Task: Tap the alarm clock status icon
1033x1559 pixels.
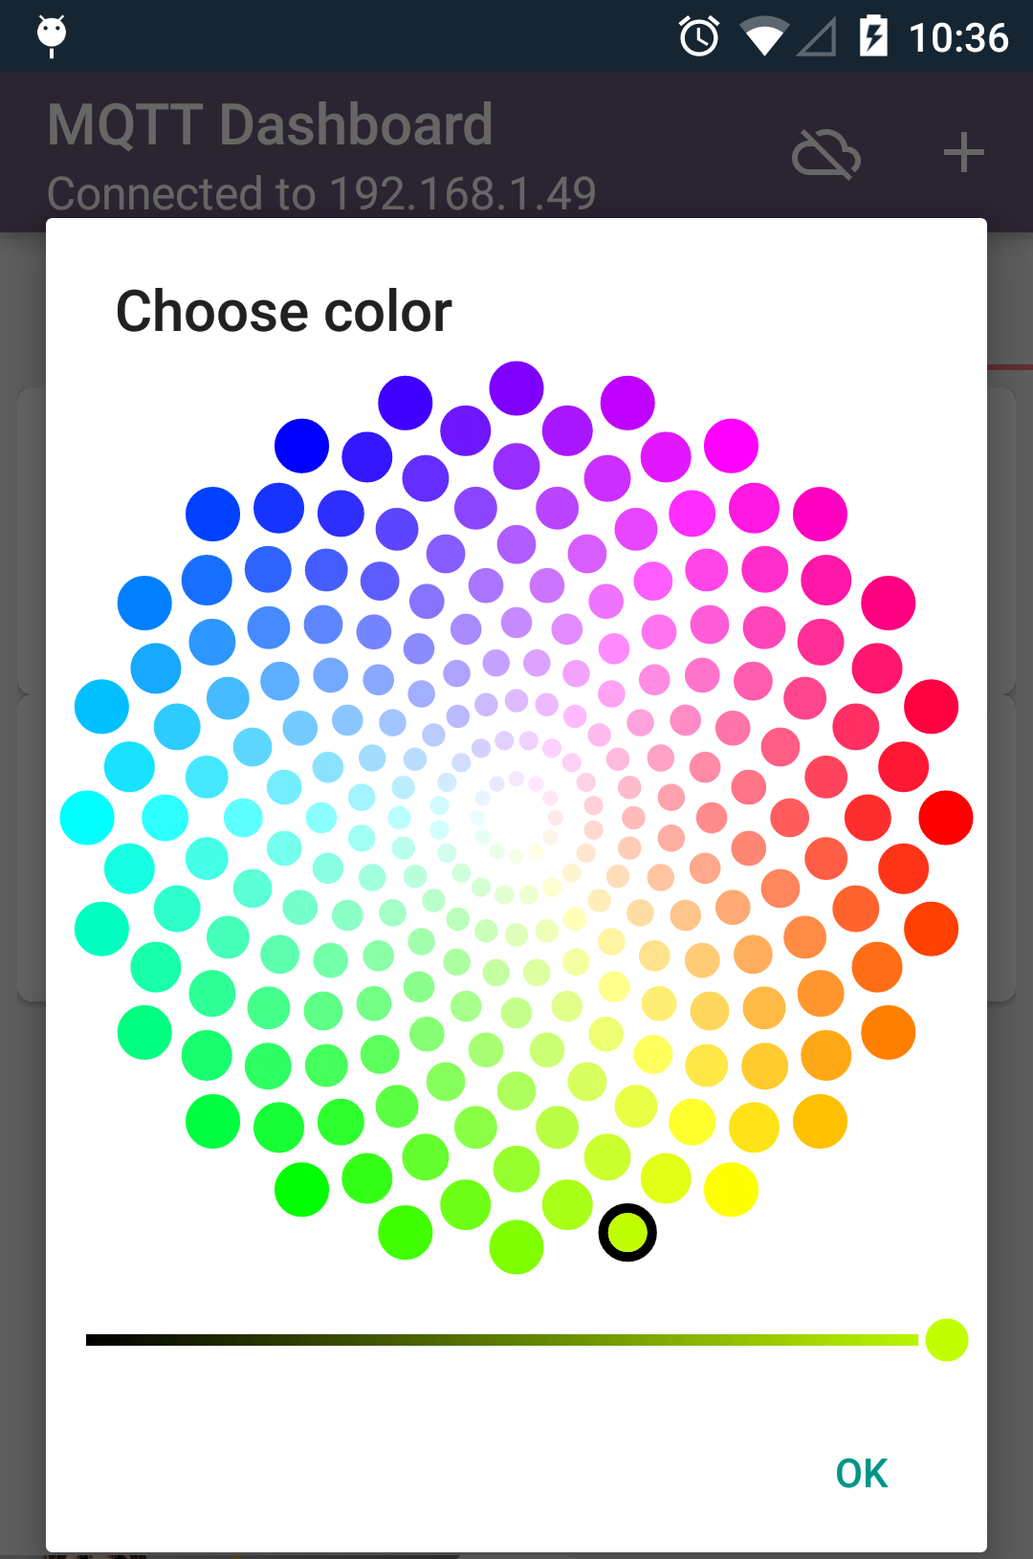Action: tap(699, 37)
